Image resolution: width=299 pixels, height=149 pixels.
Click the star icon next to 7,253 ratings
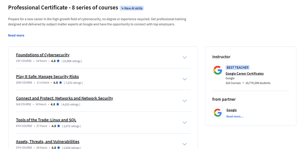pos(60,82)
